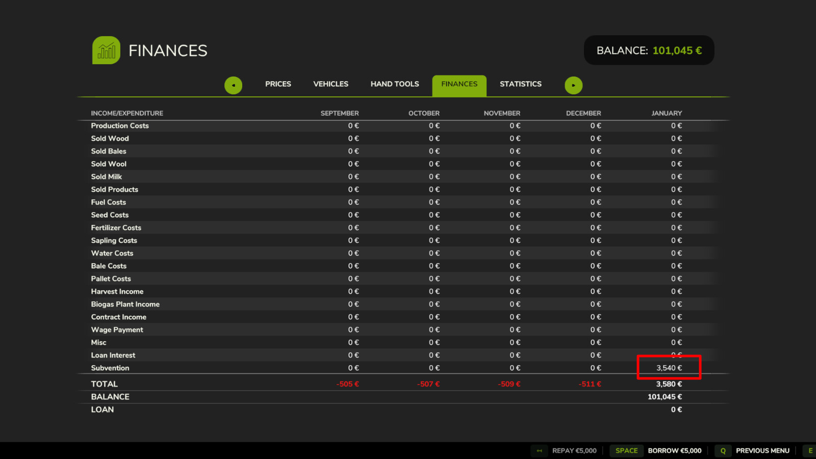
Task: Click the backspace key icon for Repay
Action: point(539,451)
